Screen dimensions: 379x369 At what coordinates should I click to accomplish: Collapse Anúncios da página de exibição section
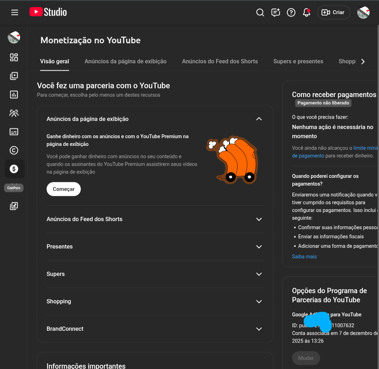(x=259, y=119)
